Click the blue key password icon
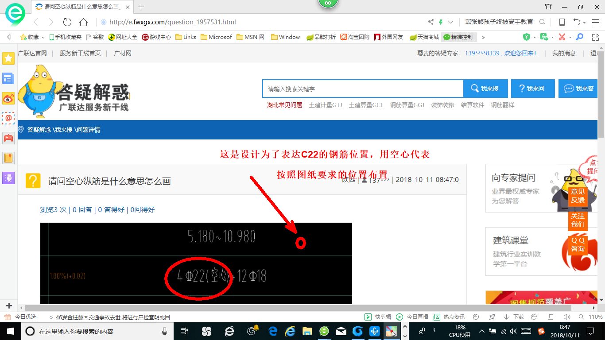Image resolution: width=605 pixels, height=340 pixels. (x=579, y=37)
